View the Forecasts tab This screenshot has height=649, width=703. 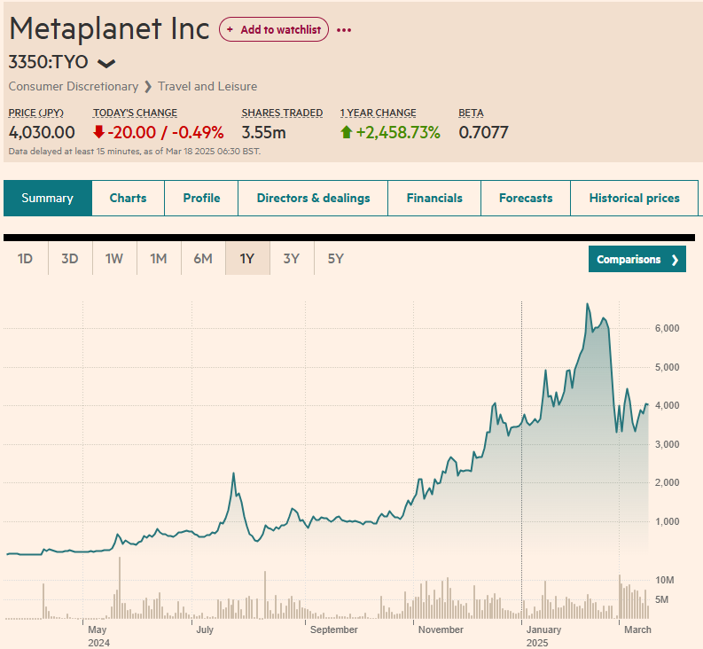(x=526, y=199)
